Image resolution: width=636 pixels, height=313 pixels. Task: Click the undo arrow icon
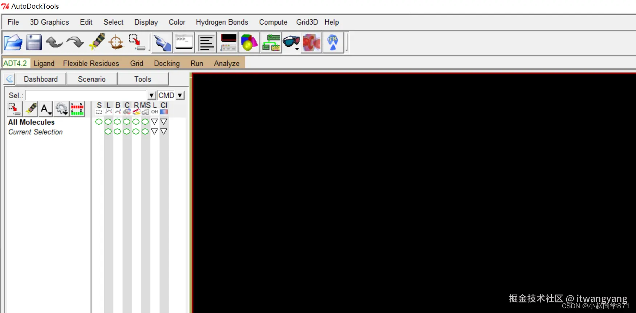point(54,42)
